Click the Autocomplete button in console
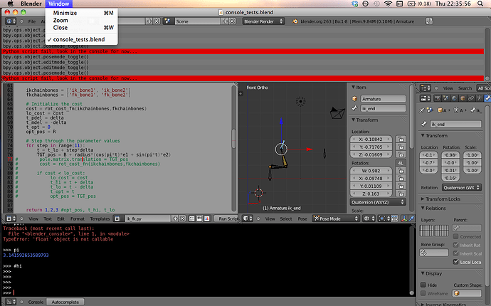 click(65, 302)
